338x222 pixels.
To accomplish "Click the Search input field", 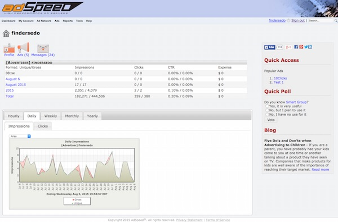I will (x=321, y=21).
